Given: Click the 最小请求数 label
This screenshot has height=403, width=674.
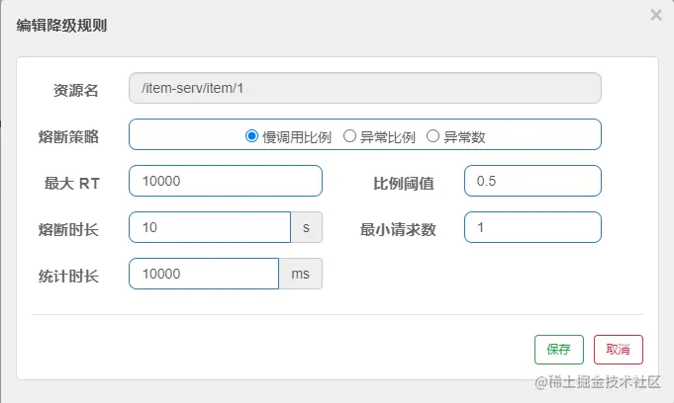Looking at the screenshot, I should click(x=398, y=229).
